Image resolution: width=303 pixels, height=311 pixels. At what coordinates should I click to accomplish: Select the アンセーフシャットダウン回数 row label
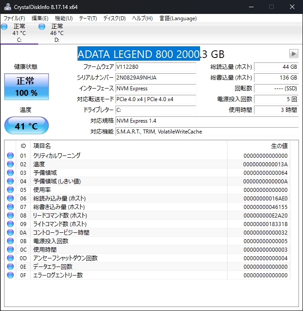65,258
